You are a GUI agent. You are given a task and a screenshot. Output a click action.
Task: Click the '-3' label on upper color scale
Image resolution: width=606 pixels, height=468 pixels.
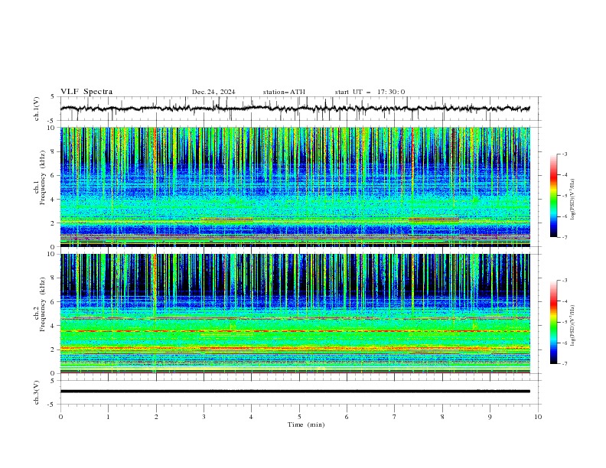(x=564, y=154)
